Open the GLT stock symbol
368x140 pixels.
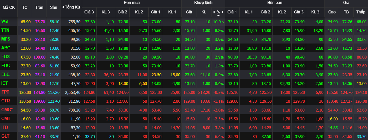(x=5, y=136)
